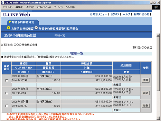Screen dimensions: 161x121
Task: Click the その他REF column header
Action: coord(87,72)
